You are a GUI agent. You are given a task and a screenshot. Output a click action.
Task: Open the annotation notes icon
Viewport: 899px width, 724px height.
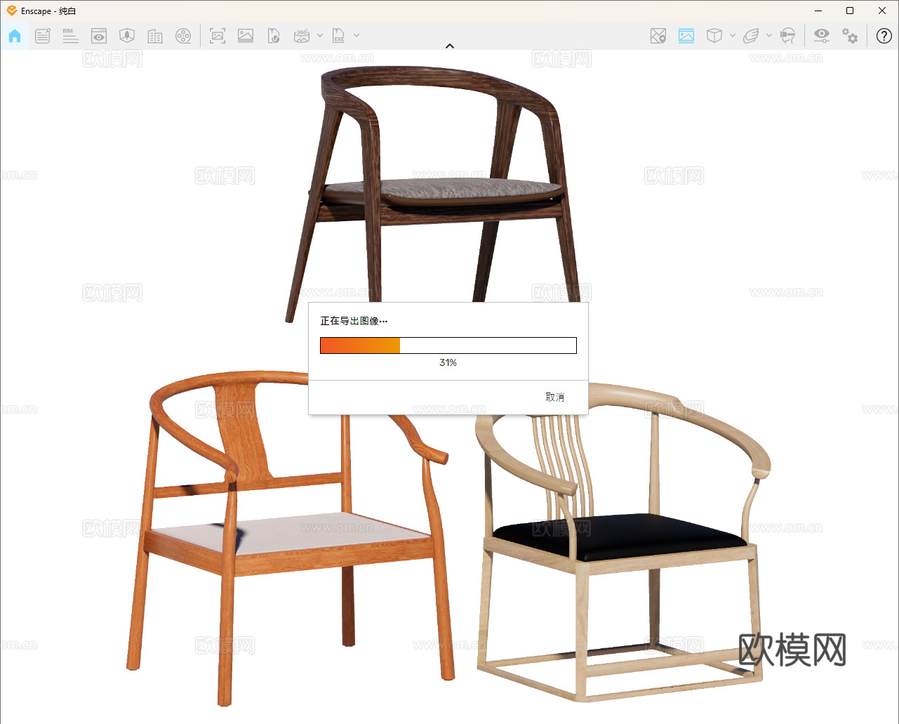tap(43, 36)
